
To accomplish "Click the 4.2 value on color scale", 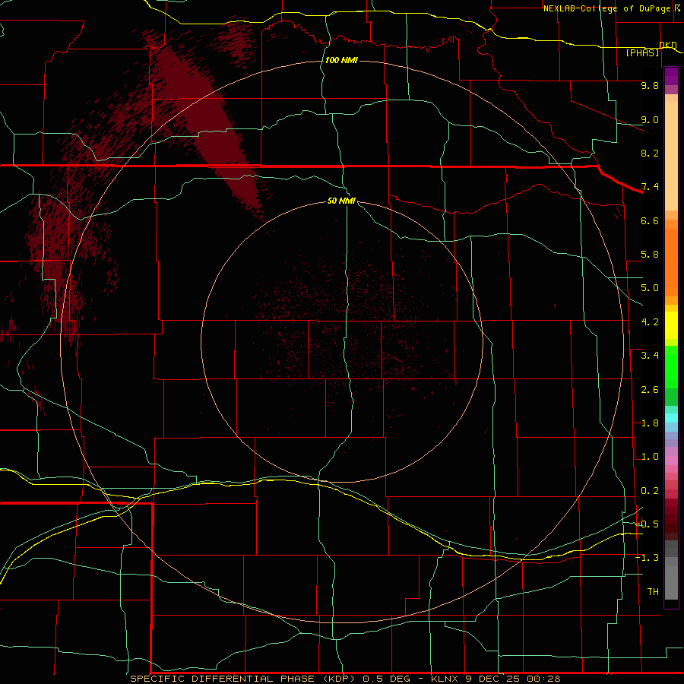I will point(650,322).
